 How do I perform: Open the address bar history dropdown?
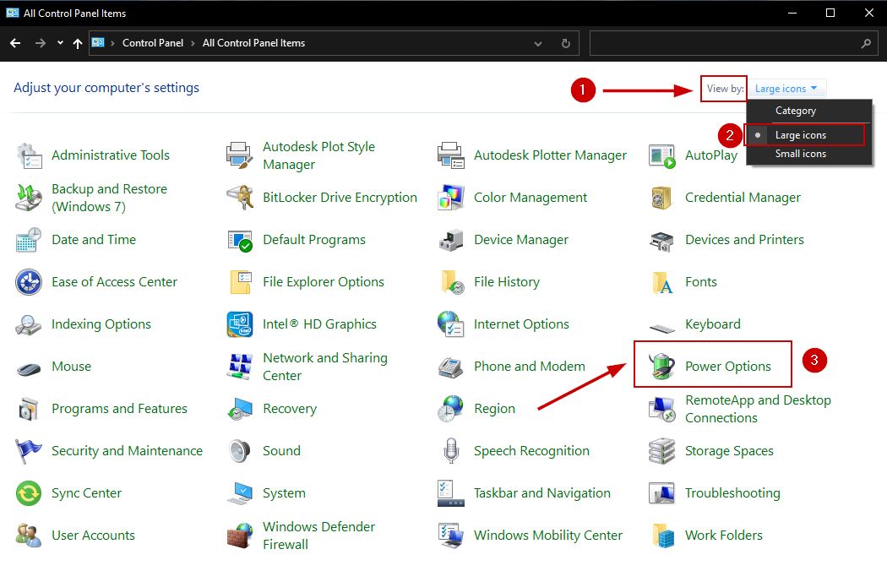[x=539, y=43]
